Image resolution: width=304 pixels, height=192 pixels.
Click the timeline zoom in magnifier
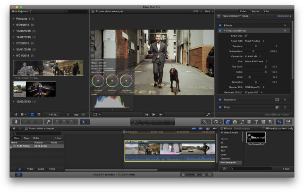coord(203,175)
